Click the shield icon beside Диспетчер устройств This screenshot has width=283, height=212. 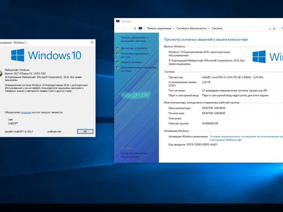coord(117,48)
